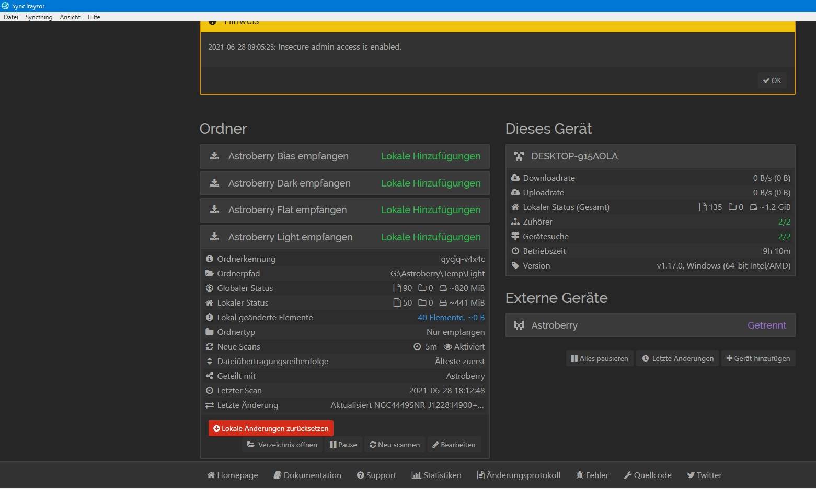This screenshot has width=816, height=489.
Task: Open the Ansicht menu
Action: pos(70,17)
